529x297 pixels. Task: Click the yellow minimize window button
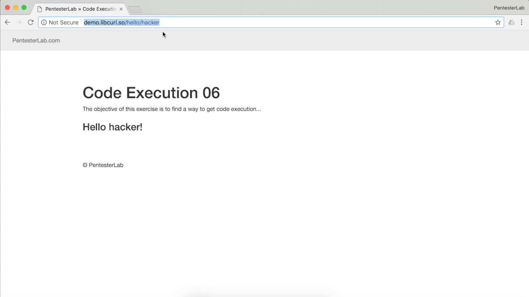coord(16,8)
